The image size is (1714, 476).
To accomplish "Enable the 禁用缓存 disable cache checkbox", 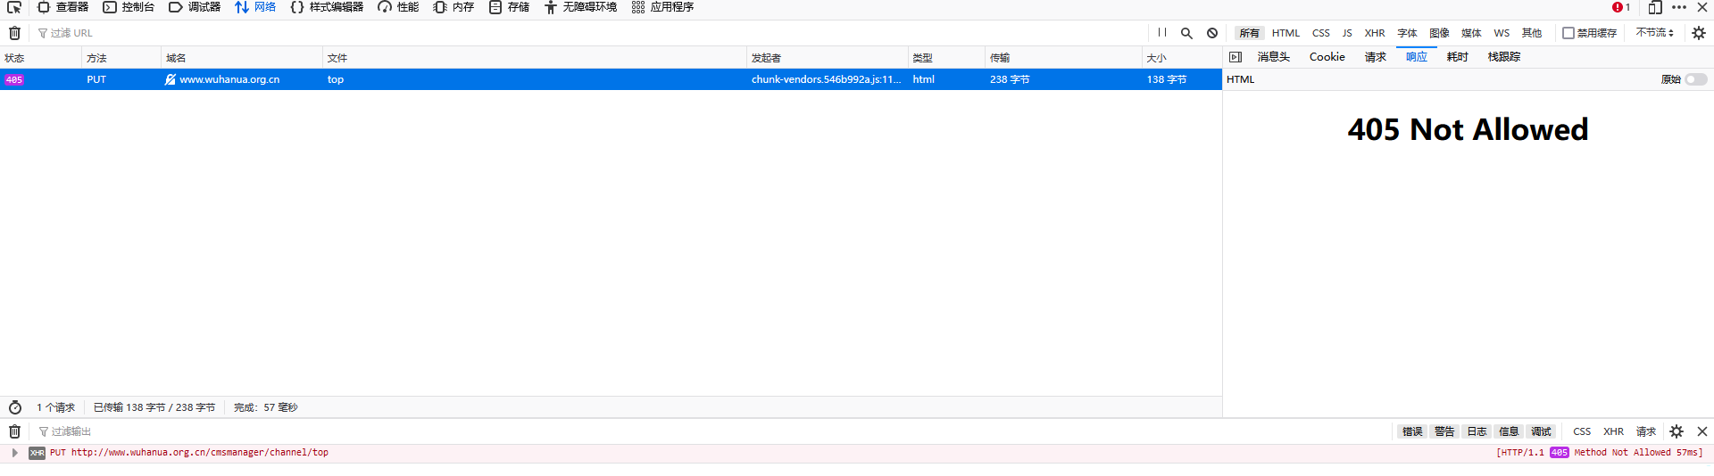I will 1568,33.
